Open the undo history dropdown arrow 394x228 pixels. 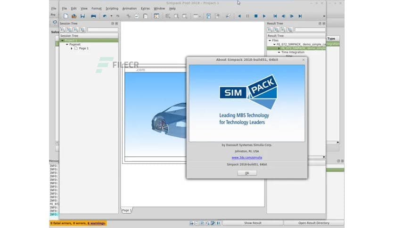coord(111,16)
